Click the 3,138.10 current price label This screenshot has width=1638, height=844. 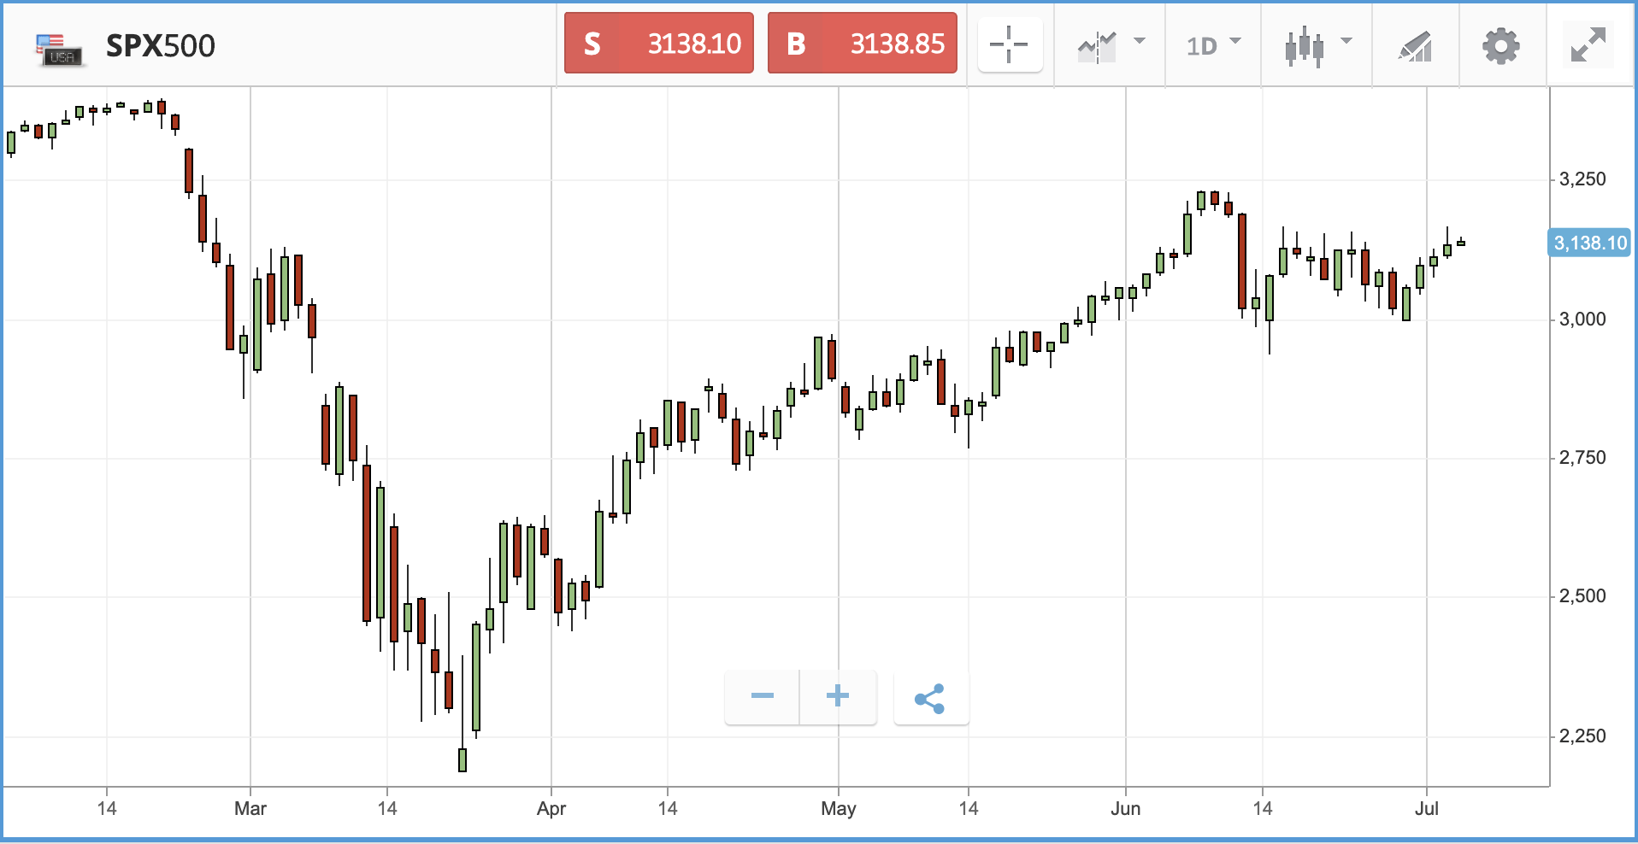click(1590, 243)
